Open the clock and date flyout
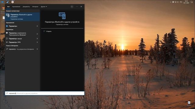Screen dimensions: 195x109 (186, 2)
